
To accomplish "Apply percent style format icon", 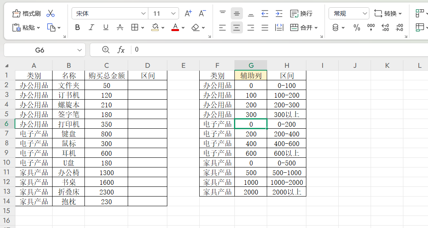I will (357, 27).
